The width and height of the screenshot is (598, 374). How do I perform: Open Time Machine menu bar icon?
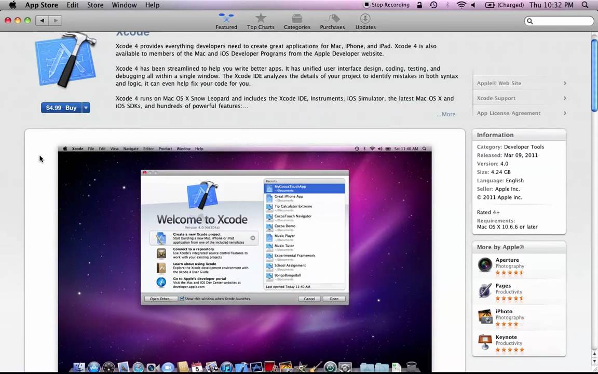coord(433,5)
